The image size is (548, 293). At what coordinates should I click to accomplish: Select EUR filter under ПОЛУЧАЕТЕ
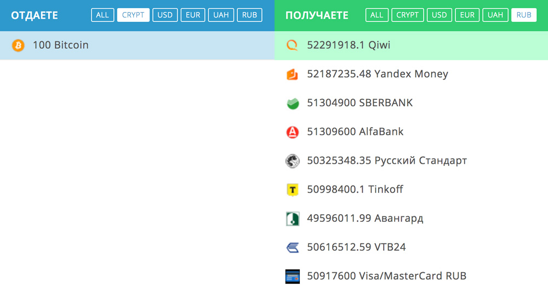point(467,15)
